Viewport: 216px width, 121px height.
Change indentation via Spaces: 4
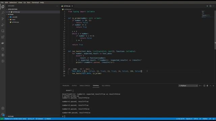tap(189, 119)
